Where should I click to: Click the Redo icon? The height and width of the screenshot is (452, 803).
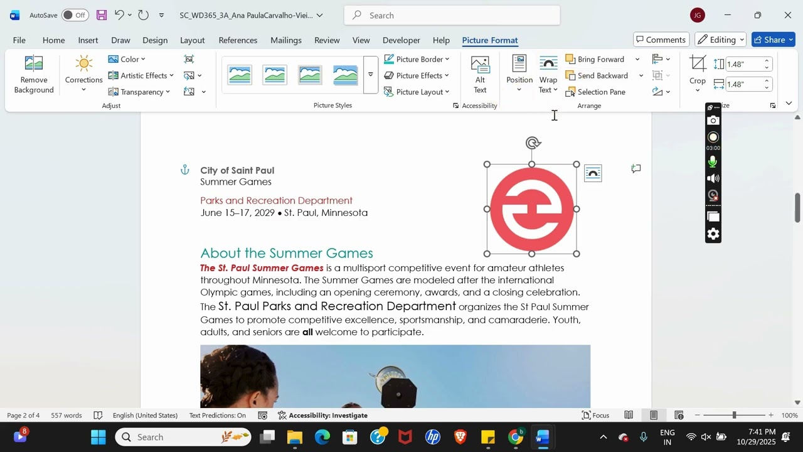[143, 15]
